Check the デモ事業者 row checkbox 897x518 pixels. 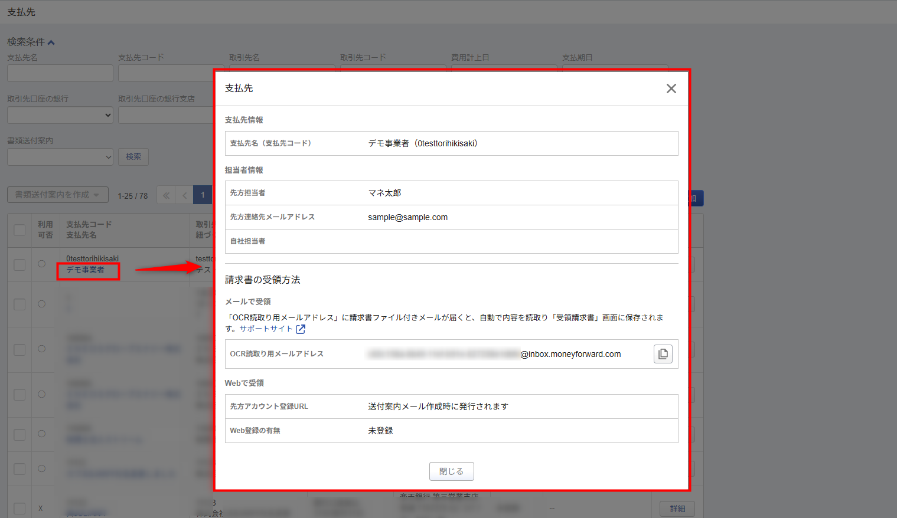tap(19, 265)
